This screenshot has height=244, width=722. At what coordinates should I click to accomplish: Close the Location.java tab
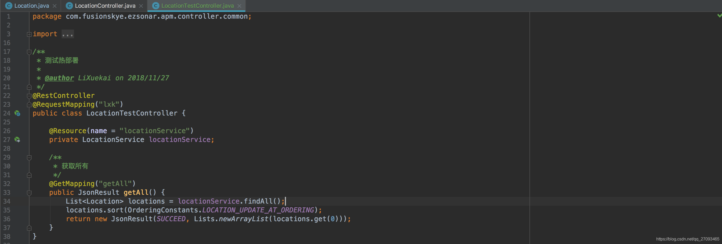point(55,6)
